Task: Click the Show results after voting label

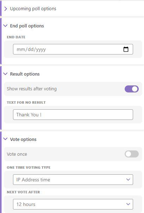Action: [x=32, y=89]
